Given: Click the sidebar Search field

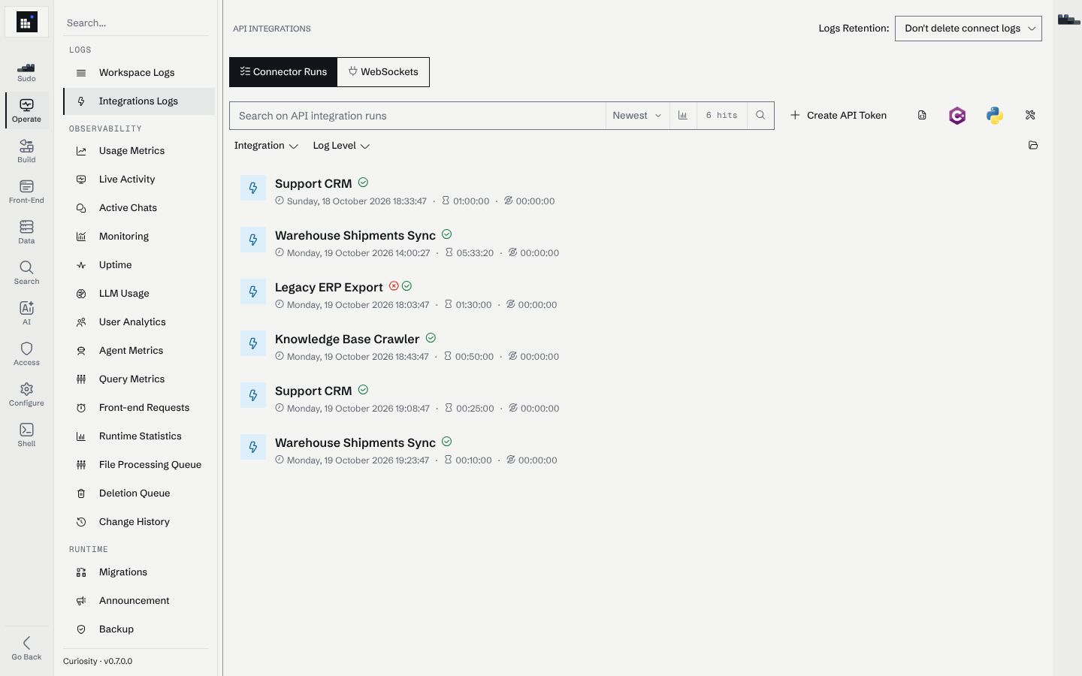Looking at the screenshot, I should tap(136, 23).
